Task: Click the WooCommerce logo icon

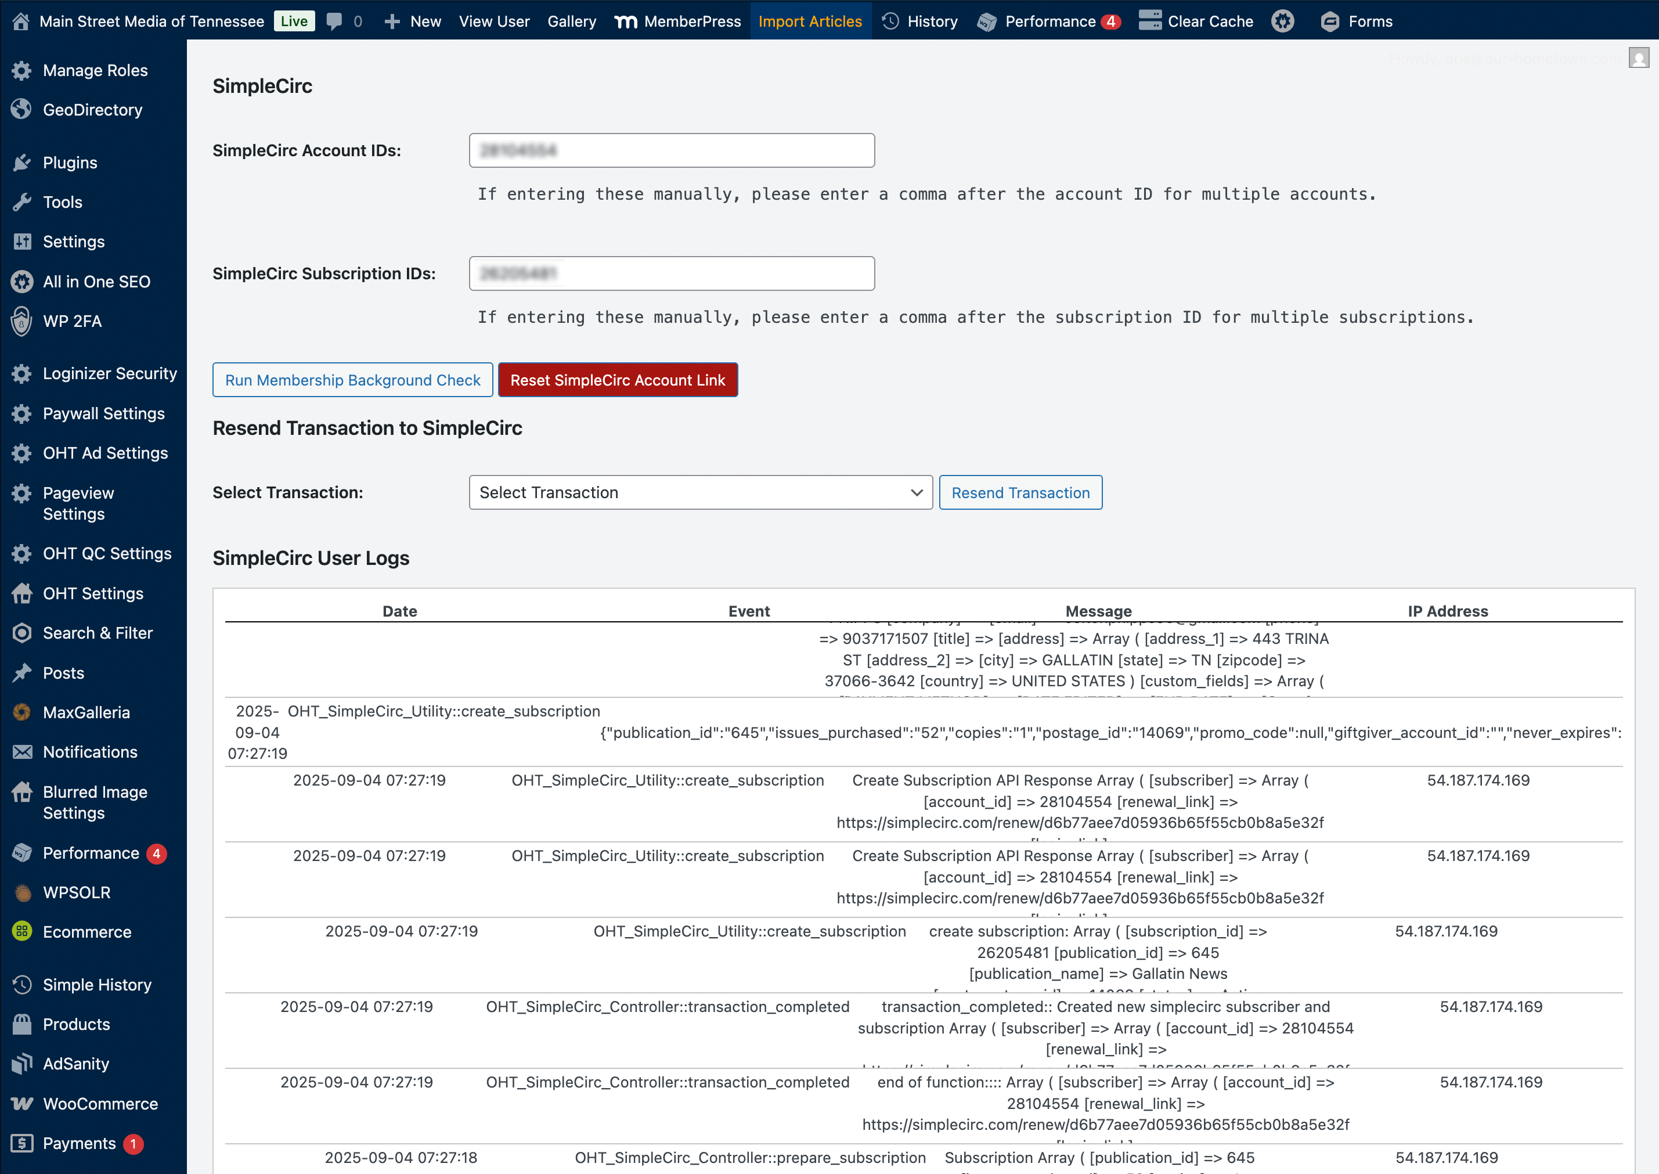Action: click(21, 1103)
